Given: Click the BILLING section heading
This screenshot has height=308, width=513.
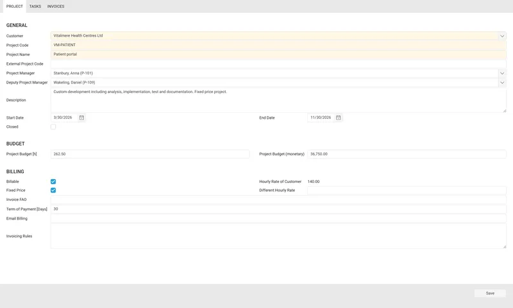Looking at the screenshot, I should pos(15,171).
